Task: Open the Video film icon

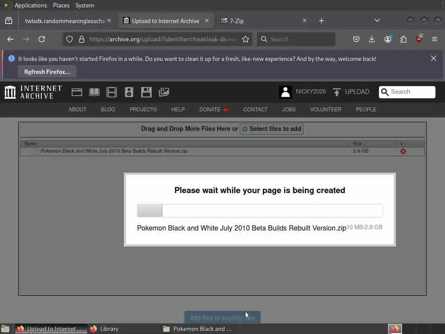Action: pyautogui.click(x=112, y=92)
